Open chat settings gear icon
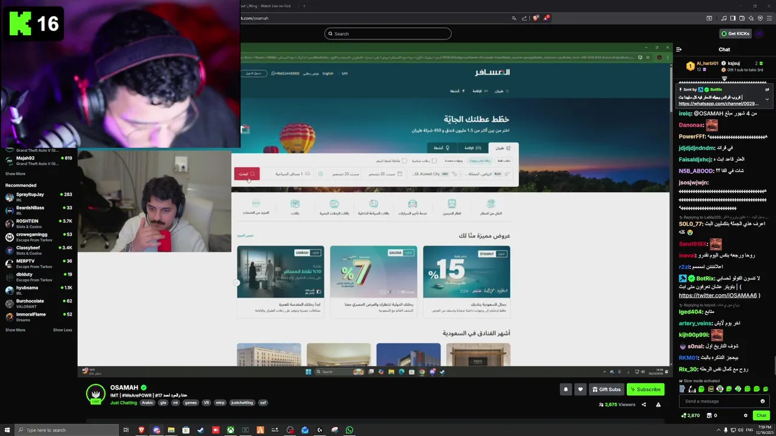 point(746,415)
